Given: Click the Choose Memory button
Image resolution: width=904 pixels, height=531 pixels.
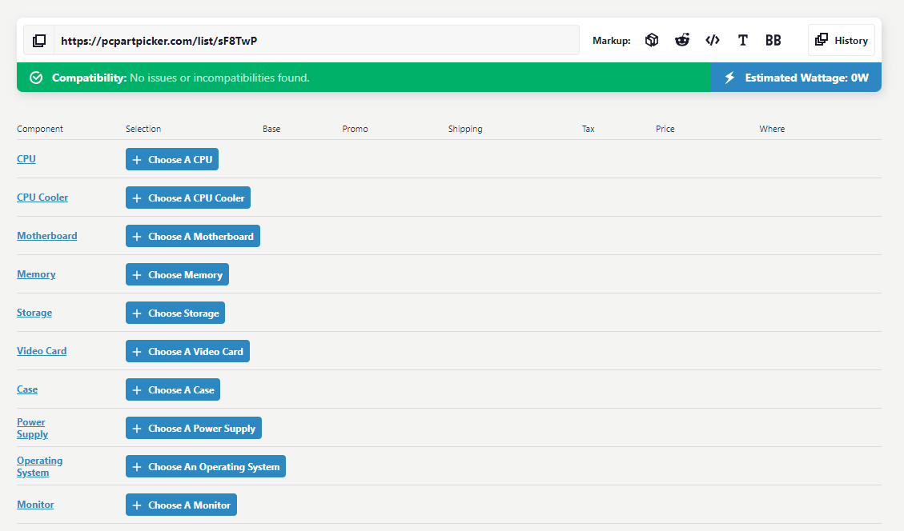Looking at the screenshot, I should [177, 275].
